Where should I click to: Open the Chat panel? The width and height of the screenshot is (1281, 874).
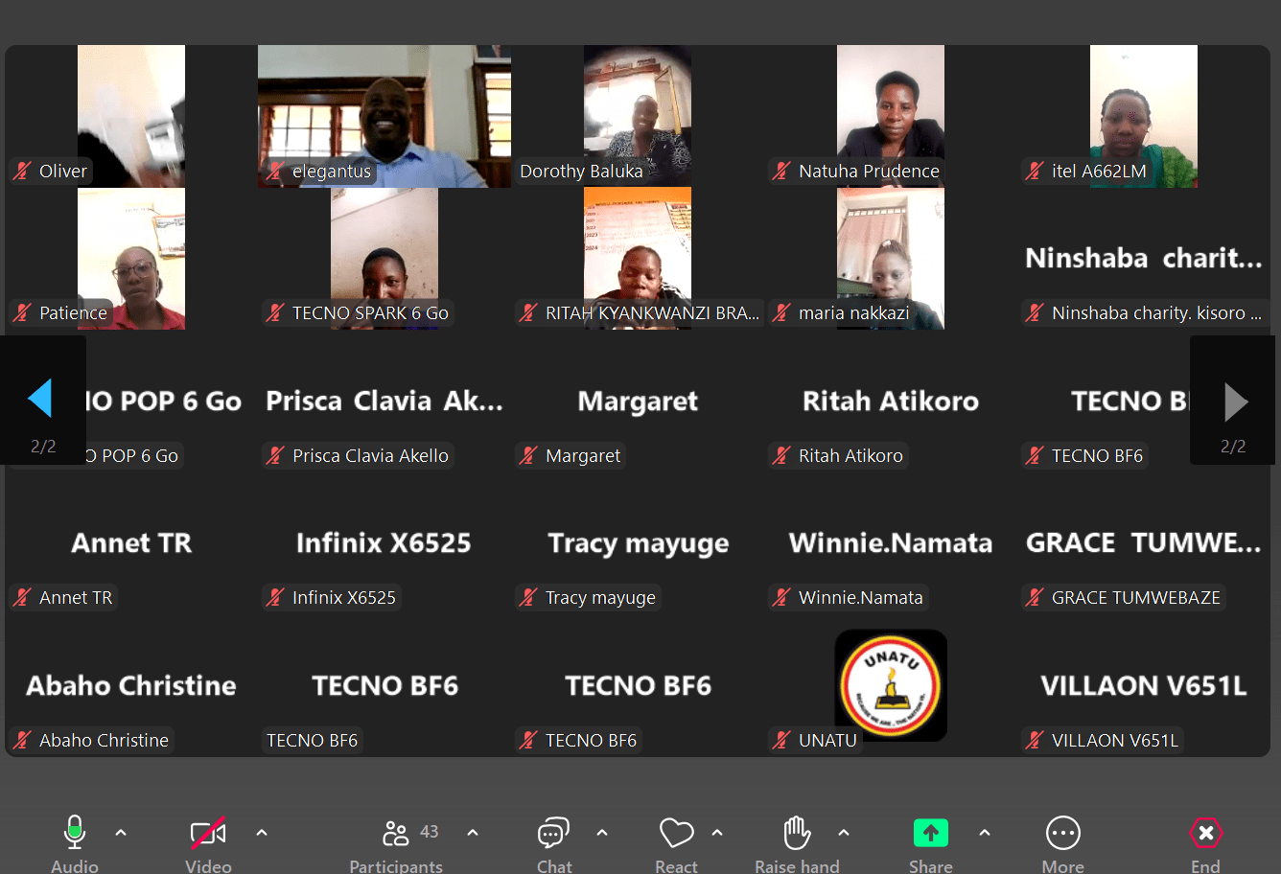tap(553, 834)
